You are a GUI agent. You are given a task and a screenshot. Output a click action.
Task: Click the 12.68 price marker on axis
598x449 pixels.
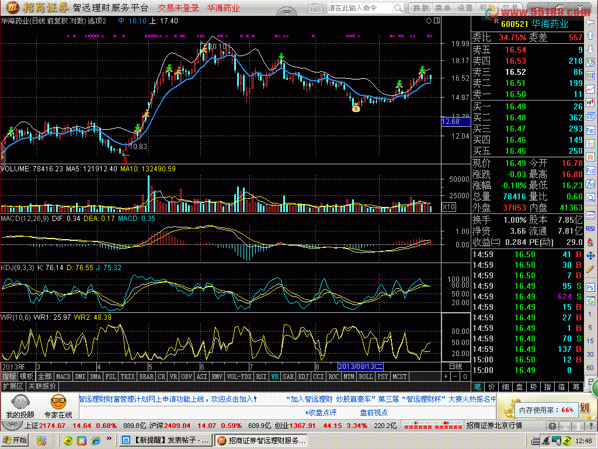(456, 122)
